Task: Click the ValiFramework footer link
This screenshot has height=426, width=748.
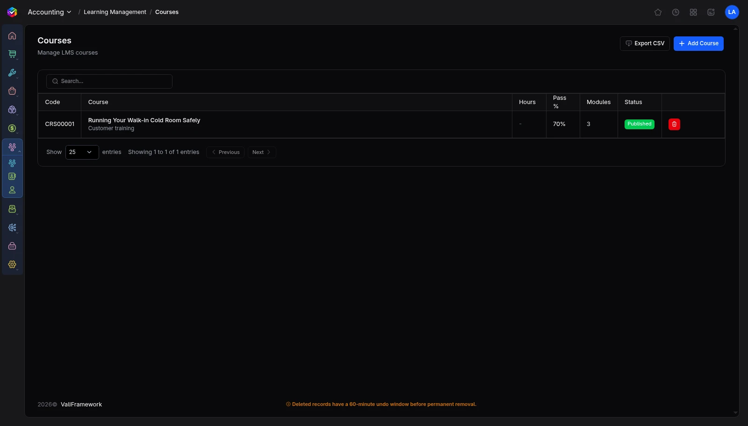Action: [x=81, y=405]
